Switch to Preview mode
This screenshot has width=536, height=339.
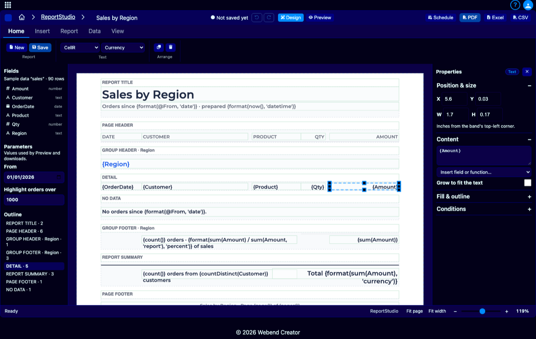coord(320,18)
